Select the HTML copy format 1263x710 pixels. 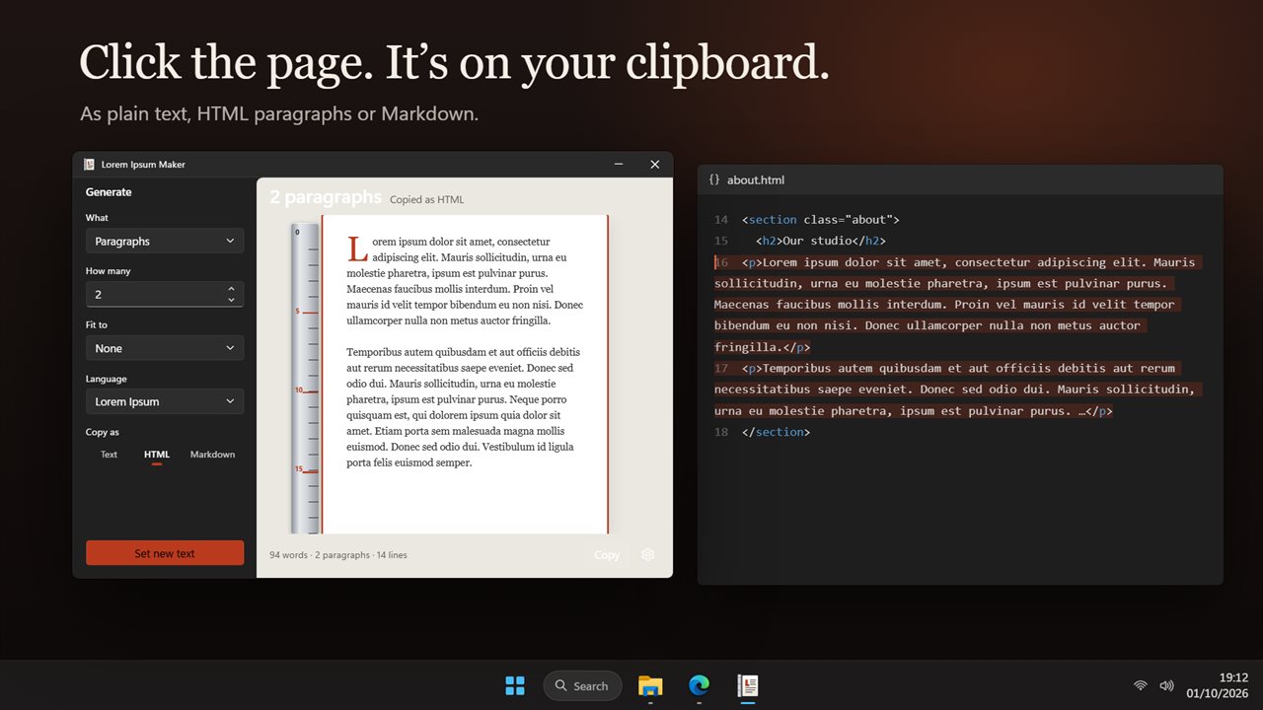(x=157, y=455)
